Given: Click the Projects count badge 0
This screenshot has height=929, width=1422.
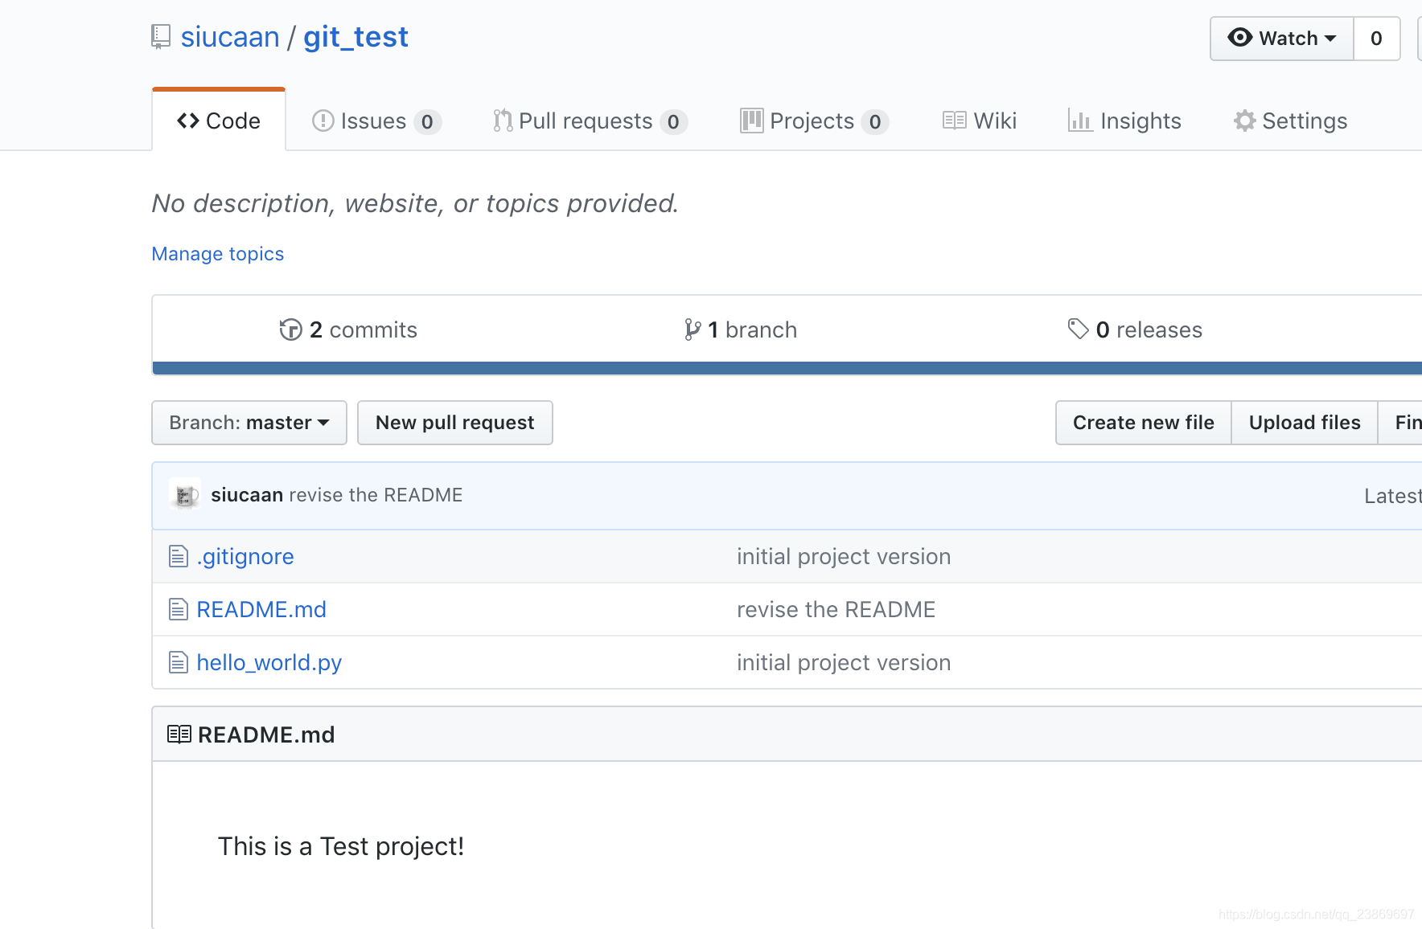Looking at the screenshot, I should (x=874, y=122).
